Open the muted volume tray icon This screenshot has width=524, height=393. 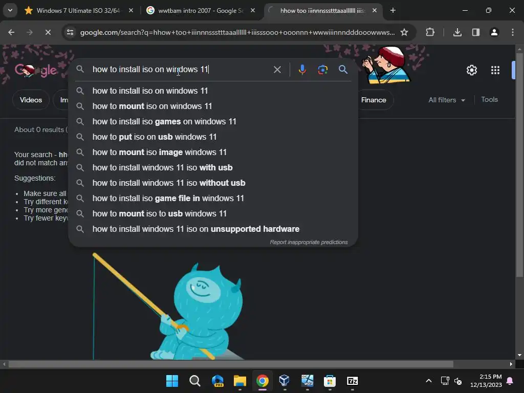(458, 381)
